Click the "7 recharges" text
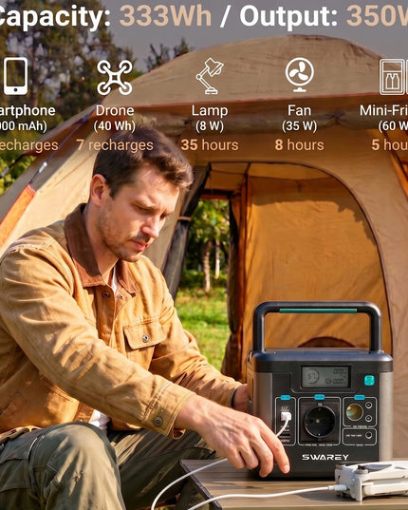408x510 pixels. 115,145
